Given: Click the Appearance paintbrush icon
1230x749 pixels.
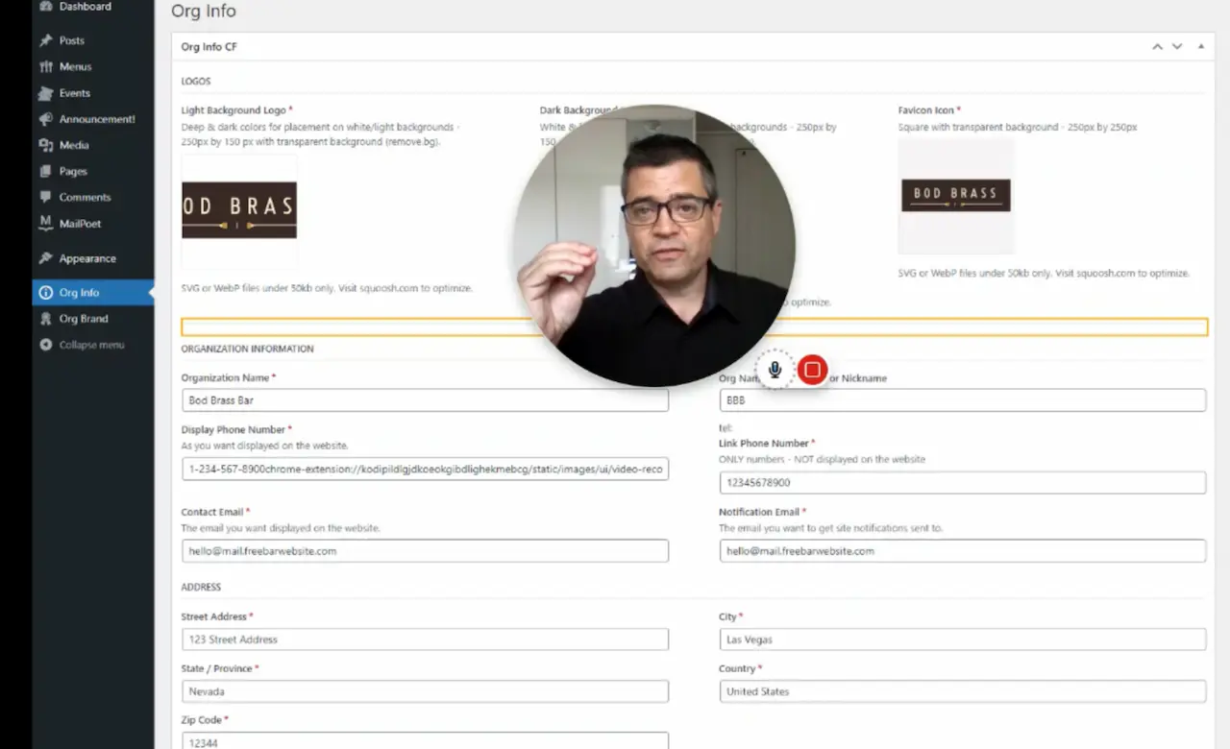Looking at the screenshot, I should [46, 258].
